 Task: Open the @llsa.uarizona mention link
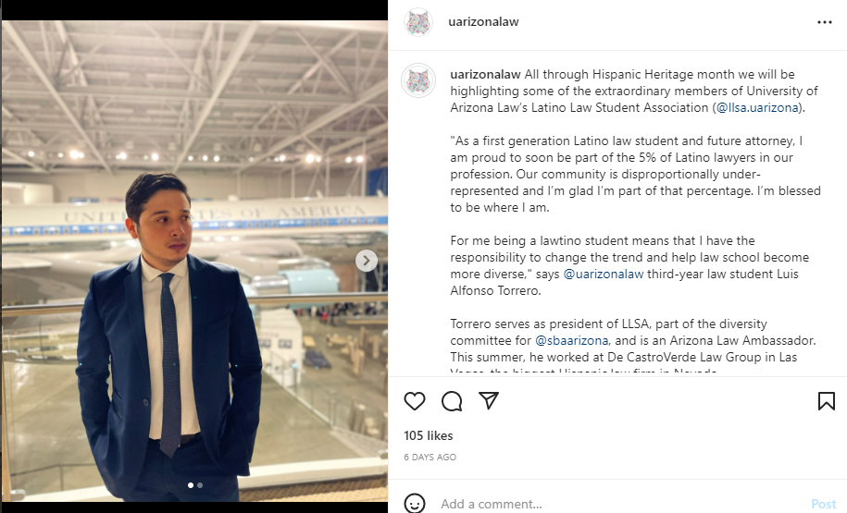pyautogui.click(x=759, y=108)
